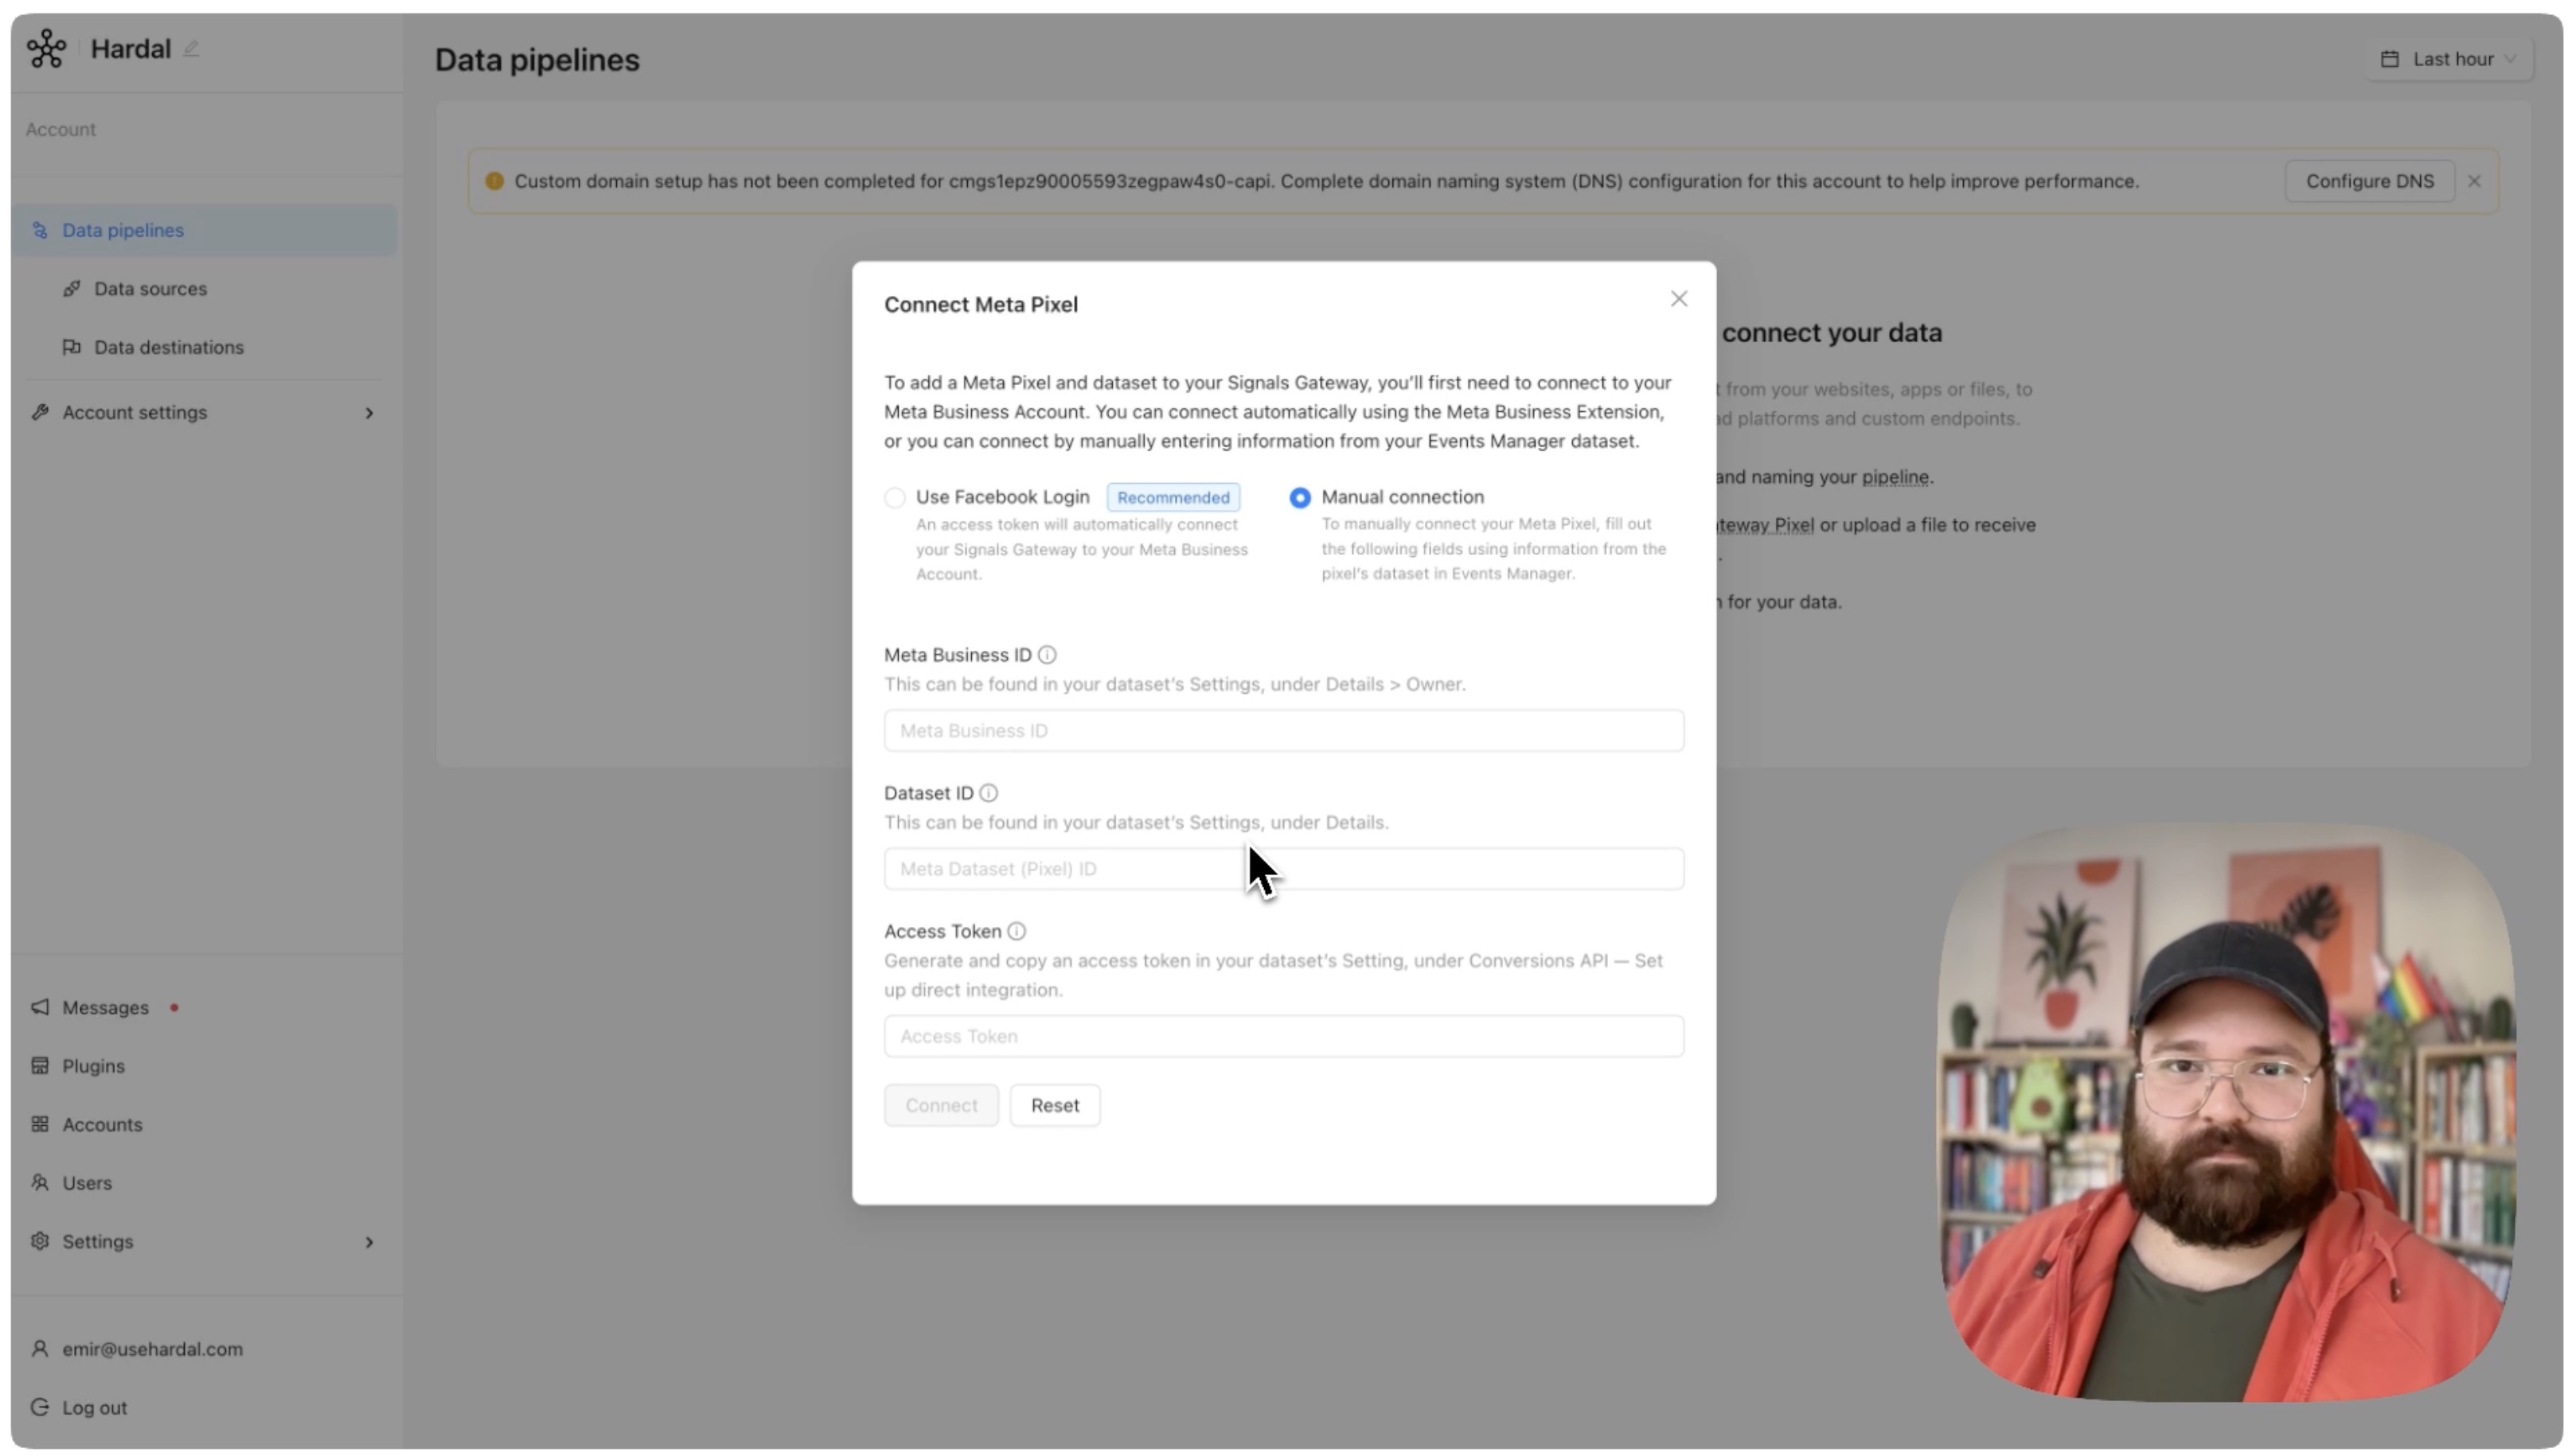Click the info icon next to Dataset ID
Screen dimensions: 2568x1456
pyautogui.click(x=989, y=793)
